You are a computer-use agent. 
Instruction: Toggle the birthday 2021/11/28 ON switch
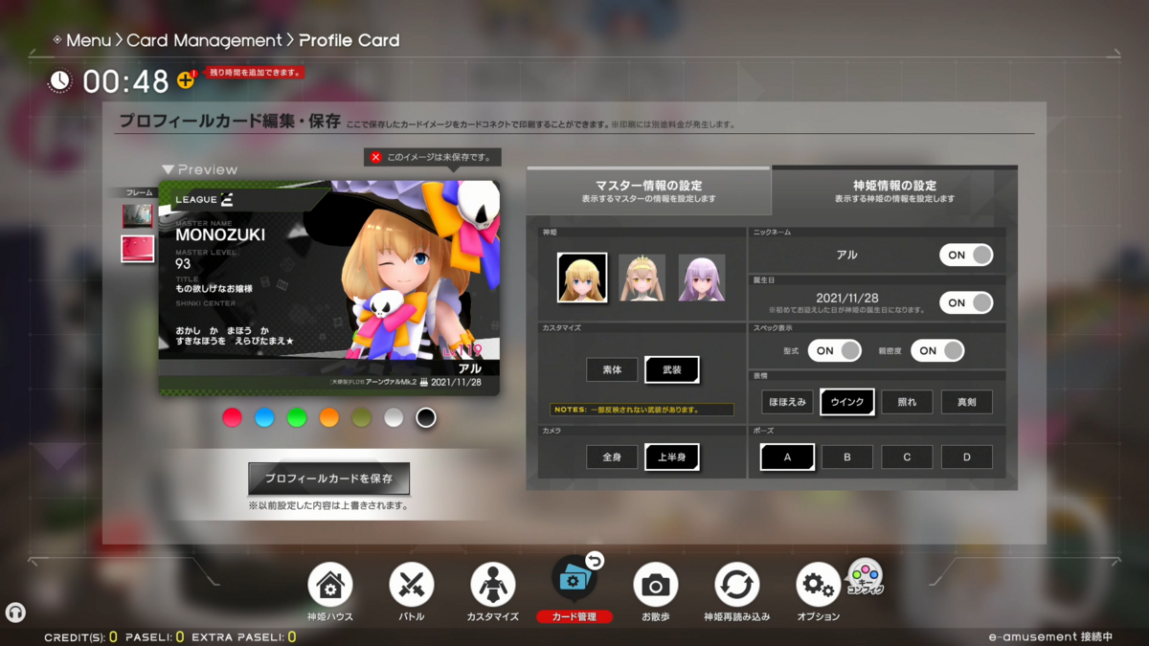[966, 302]
